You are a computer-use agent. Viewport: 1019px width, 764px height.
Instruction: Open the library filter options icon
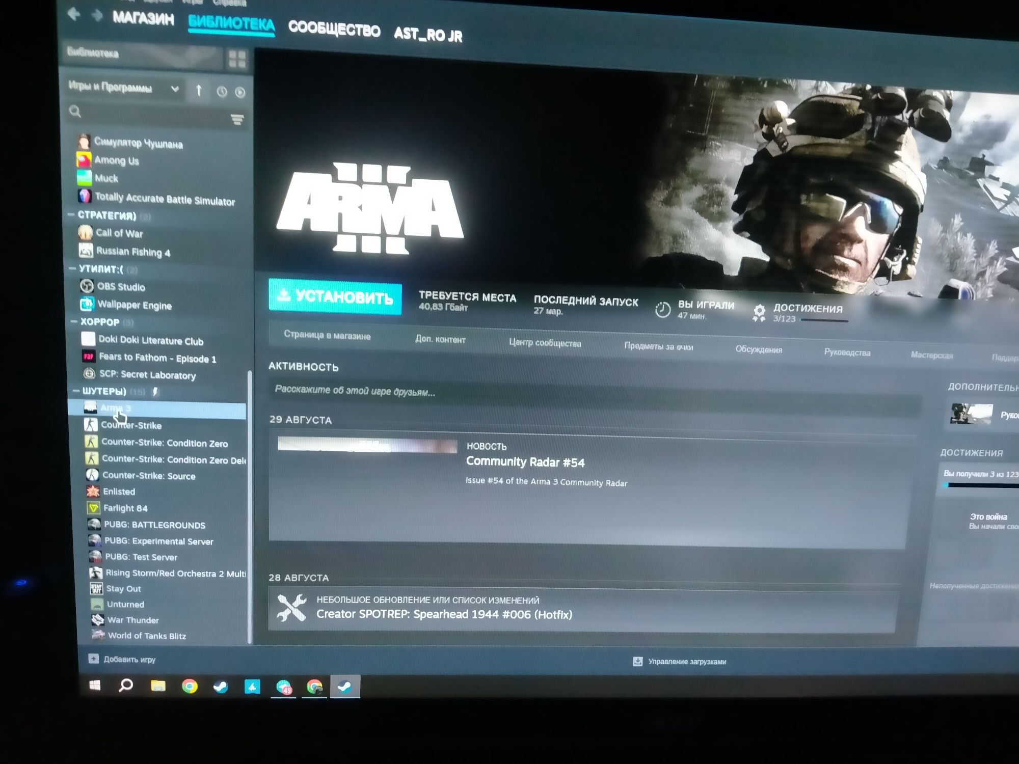tap(237, 120)
